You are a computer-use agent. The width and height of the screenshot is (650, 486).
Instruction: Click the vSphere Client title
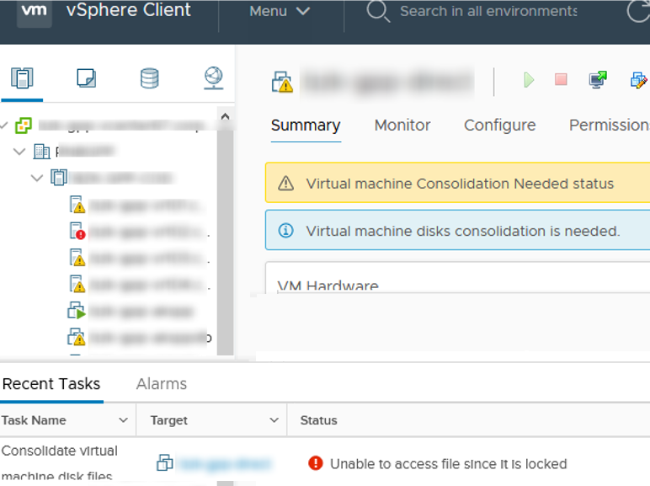point(128,10)
